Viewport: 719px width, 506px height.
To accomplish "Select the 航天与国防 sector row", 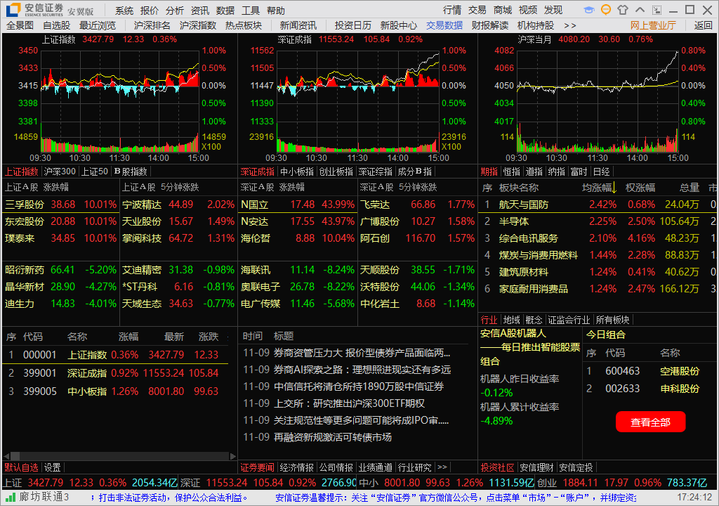I will pyautogui.click(x=598, y=205).
